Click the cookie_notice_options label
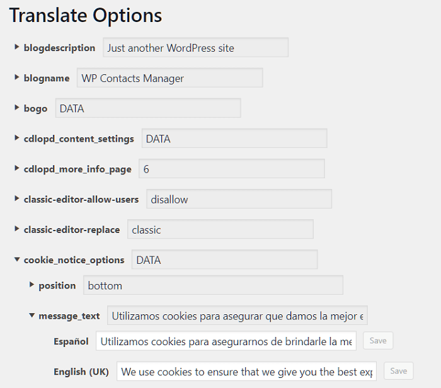441x388 pixels. (74, 260)
